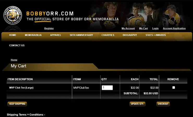The width and height of the screenshot is (193, 117).
Task: Go to the Apparel section
Action: tap(56, 35)
